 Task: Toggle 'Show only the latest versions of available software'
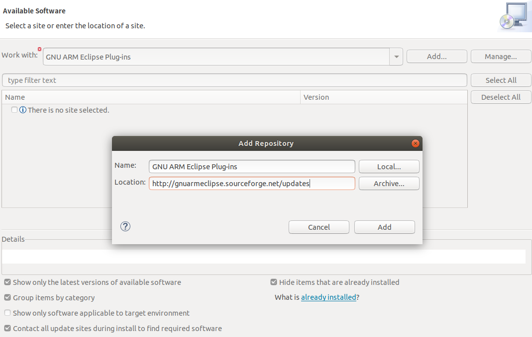coord(7,282)
